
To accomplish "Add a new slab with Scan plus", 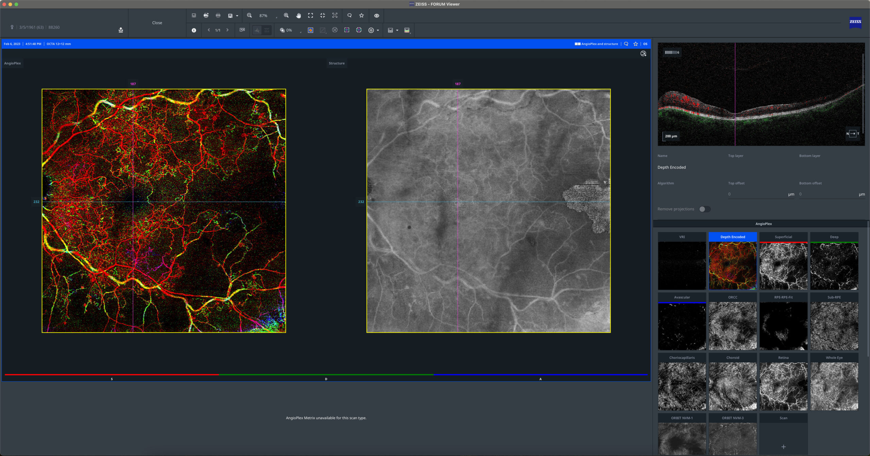I will tap(783, 447).
